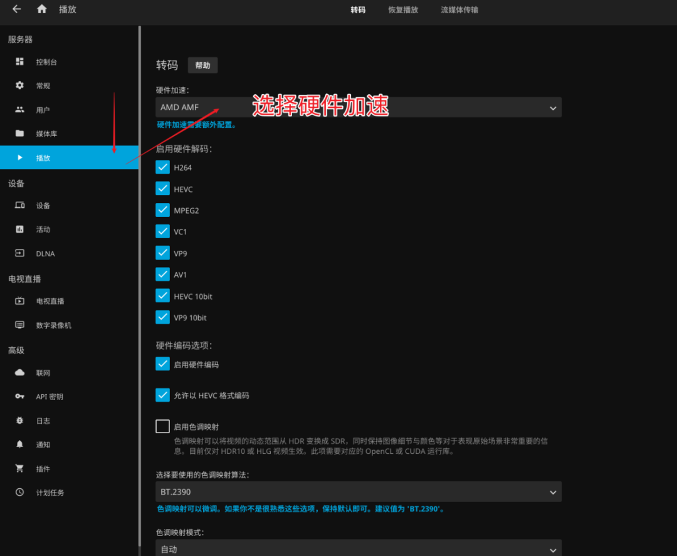Click the 计划任务 clock icon

(19, 492)
